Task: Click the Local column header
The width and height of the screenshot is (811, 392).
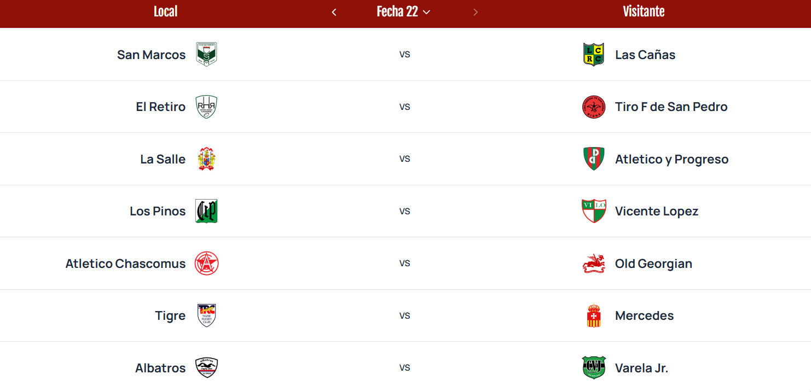Action: click(x=165, y=11)
